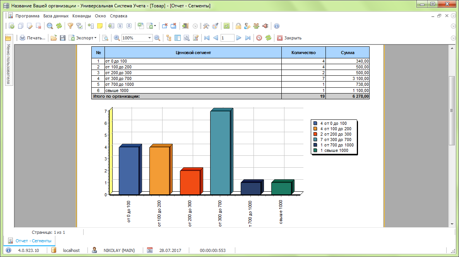Click the padlock lock icon
Image resolution: width=459 pixels, height=257 pixels.
tap(238, 26)
